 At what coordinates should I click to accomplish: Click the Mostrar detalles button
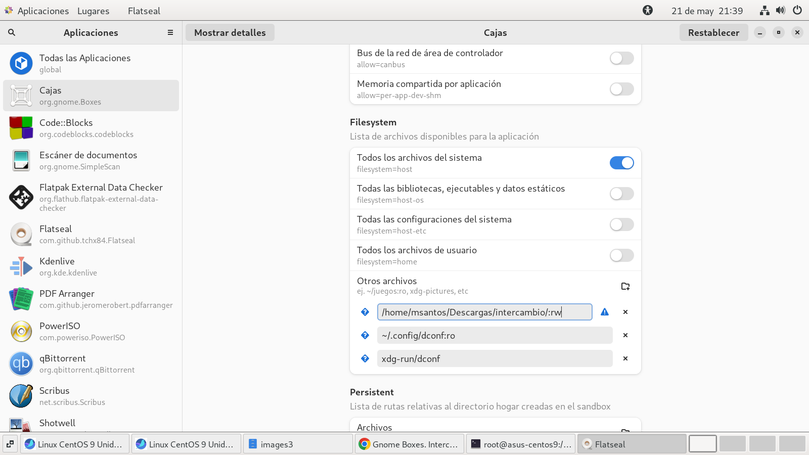[230, 32]
